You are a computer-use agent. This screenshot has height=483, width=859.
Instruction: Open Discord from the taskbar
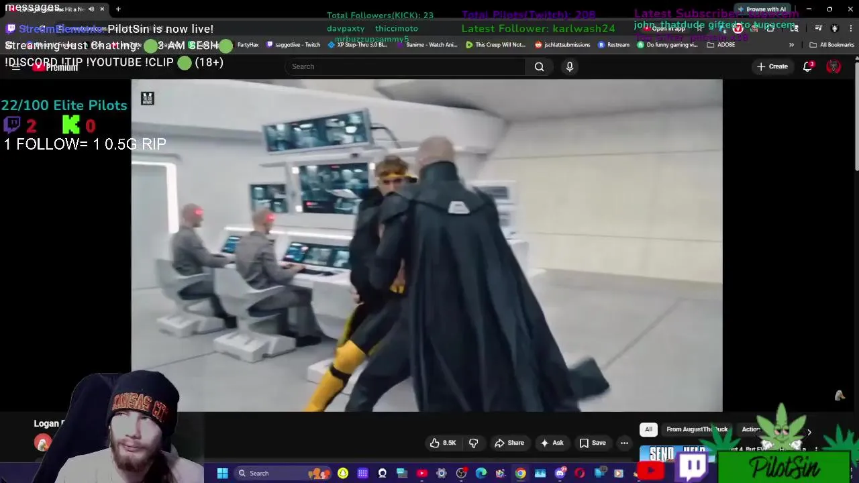(x=560, y=474)
